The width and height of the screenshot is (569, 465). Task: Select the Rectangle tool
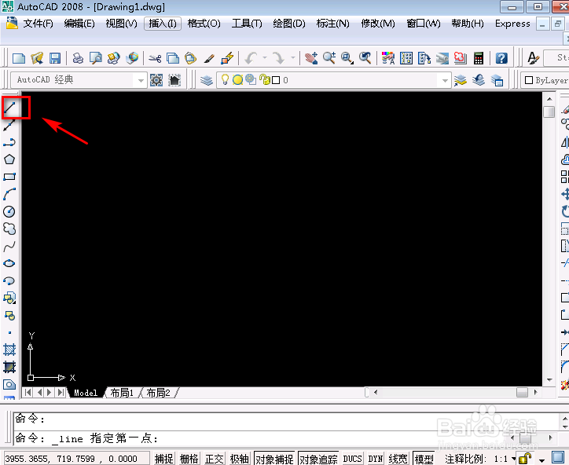click(9, 177)
